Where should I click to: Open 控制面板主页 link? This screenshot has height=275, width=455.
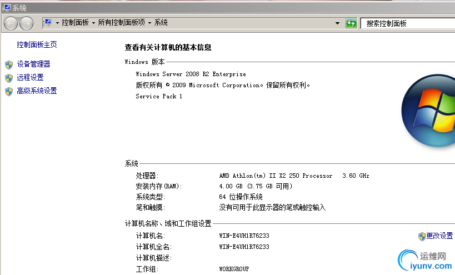pyautogui.click(x=37, y=44)
